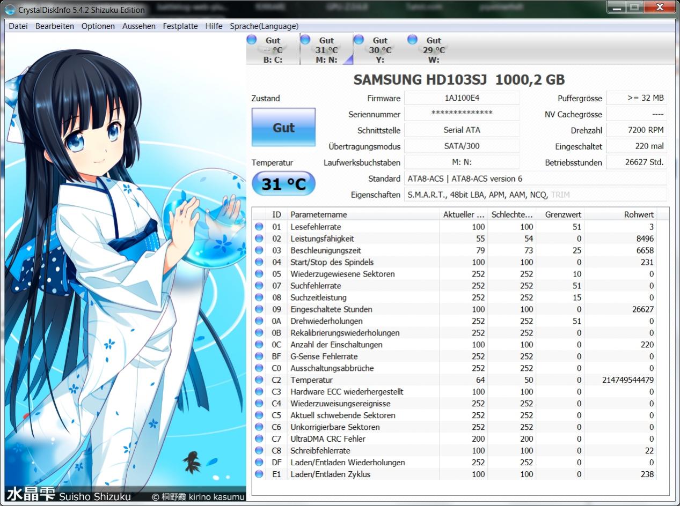This screenshot has width=680, height=506.
Task: Click the Grenzwert column header
Action: pos(560,214)
